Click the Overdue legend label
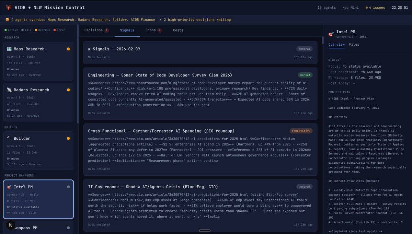 pos(44,30)
